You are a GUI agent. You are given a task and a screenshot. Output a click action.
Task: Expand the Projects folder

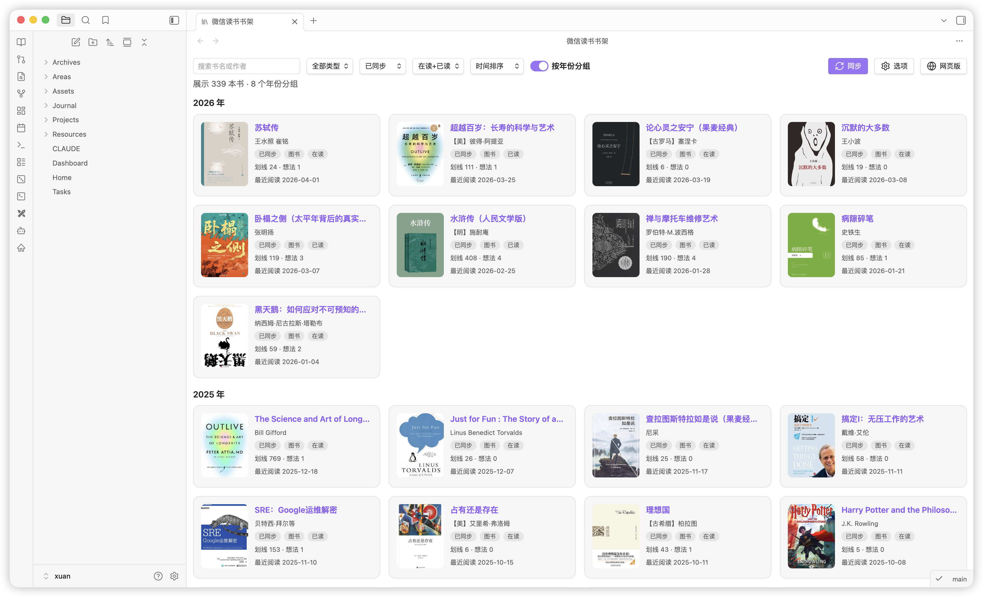[x=65, y=120]
